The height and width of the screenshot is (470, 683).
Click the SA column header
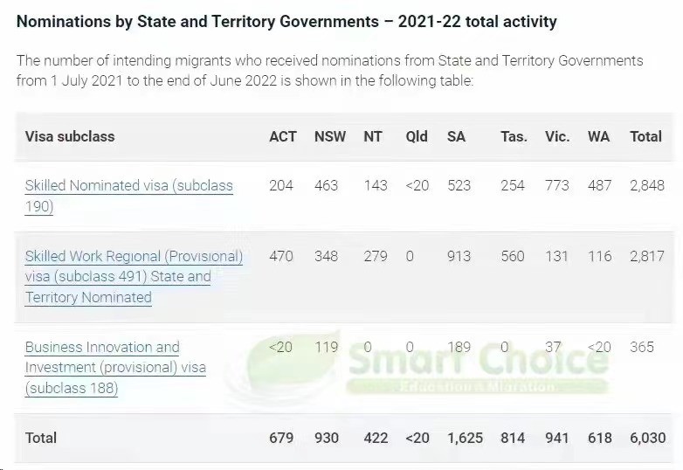457,136
